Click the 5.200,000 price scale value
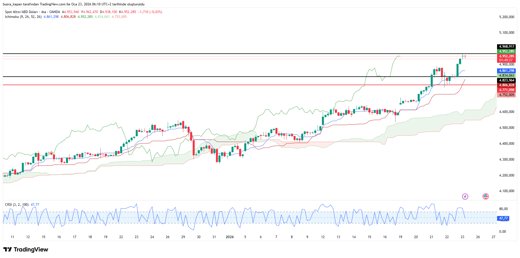520x258 pixels. click(506, 17)
